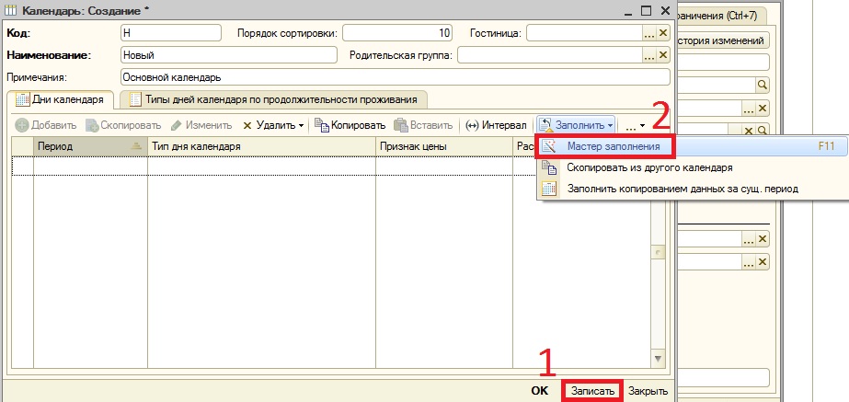Choose Скопировать из другого календаря

pyautogui.click(x=693, y=168)
